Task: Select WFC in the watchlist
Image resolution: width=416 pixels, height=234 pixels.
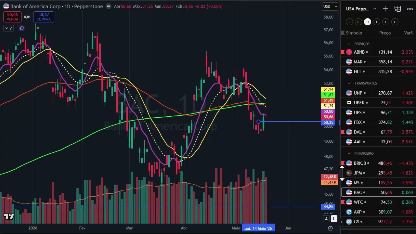Action: (378, 202)
